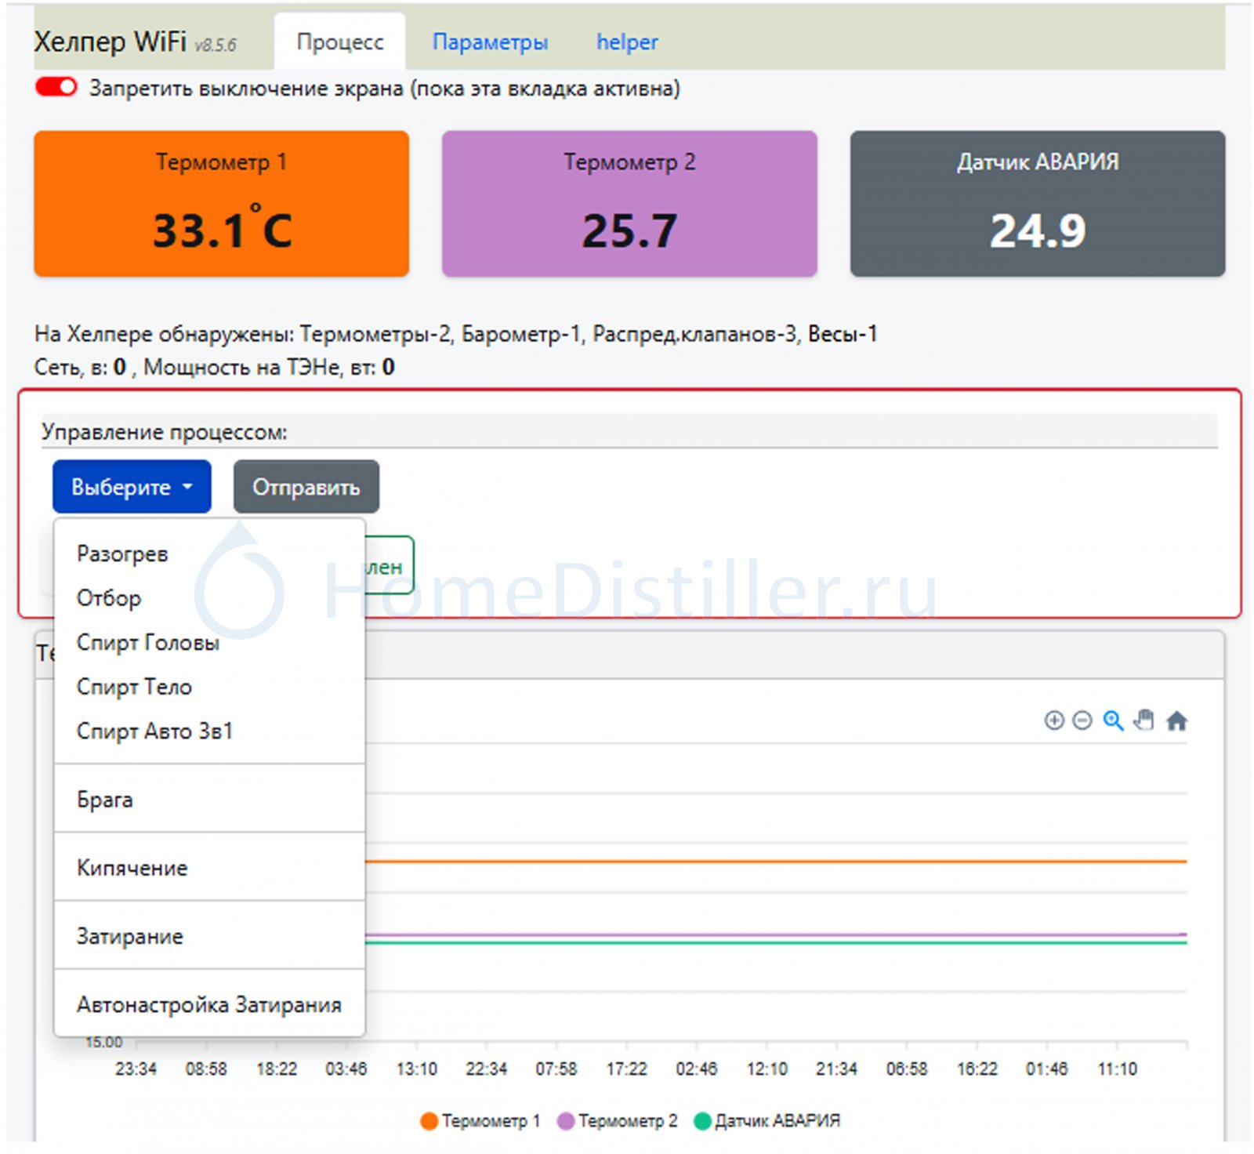Pick Спирт Тело from the list
1254x1154 pixels.
pos(209,687)
